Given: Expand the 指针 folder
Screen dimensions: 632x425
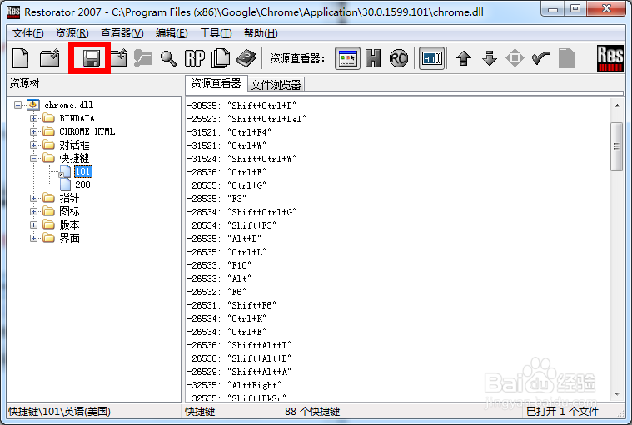Looking at the screenshot, I should pos(33,198).
